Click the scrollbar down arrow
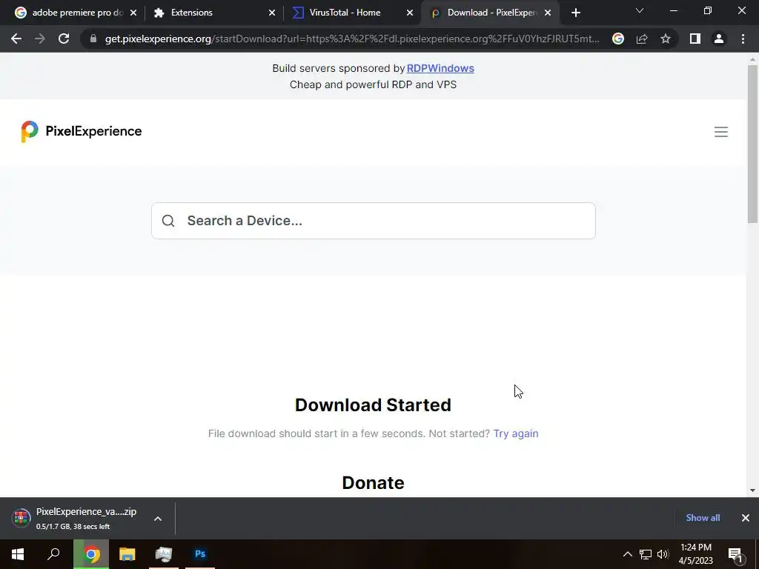The height and width of the screenshot is (569, 759). coord(752,490)
